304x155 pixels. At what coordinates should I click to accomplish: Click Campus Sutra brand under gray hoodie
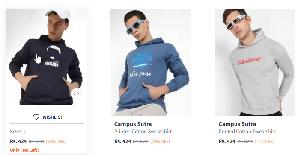tap(237, 124)
